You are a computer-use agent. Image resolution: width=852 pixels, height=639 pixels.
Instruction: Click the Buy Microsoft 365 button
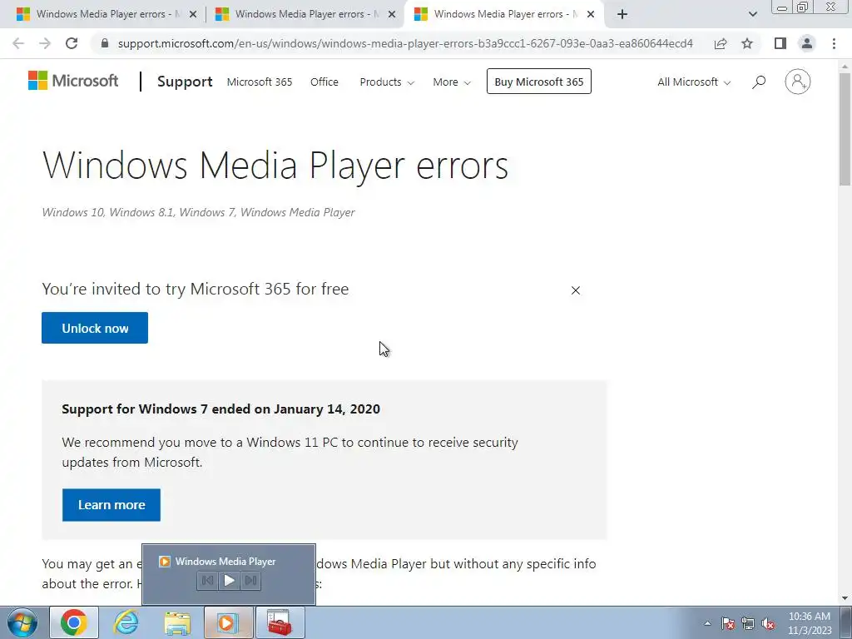539,82
